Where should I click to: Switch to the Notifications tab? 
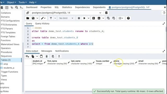click(x=62, y=51)
